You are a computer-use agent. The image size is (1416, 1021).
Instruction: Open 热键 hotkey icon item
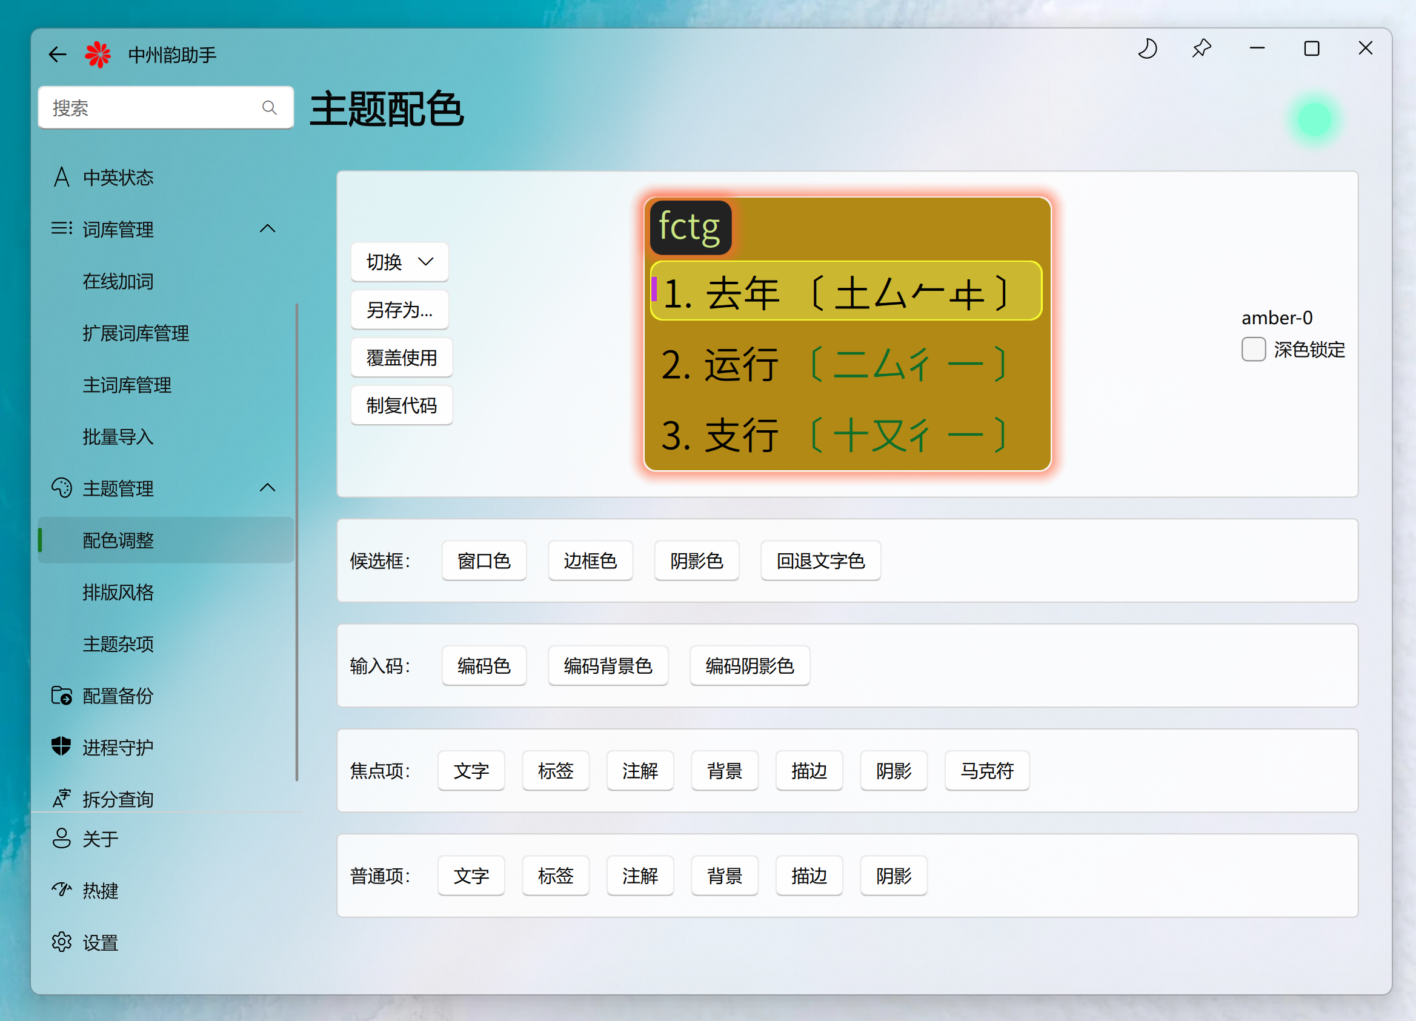pyautogui.click(x=61, y=890)
